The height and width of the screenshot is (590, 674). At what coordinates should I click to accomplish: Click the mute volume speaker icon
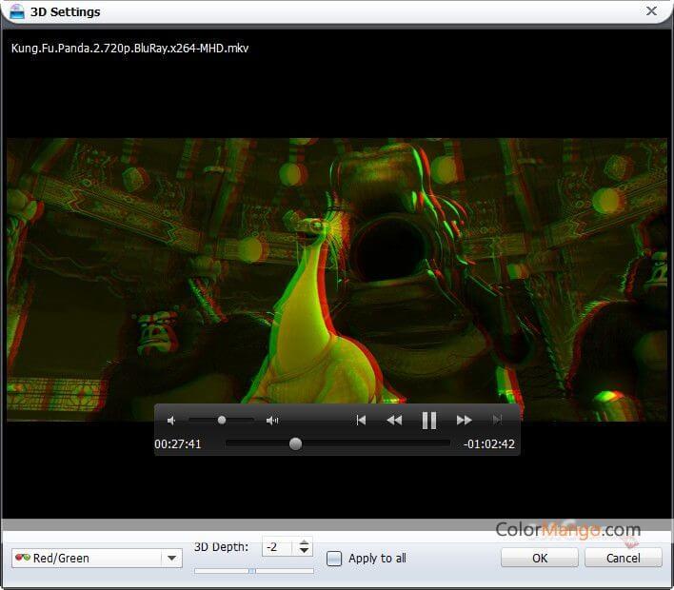[x=172, y=420]
